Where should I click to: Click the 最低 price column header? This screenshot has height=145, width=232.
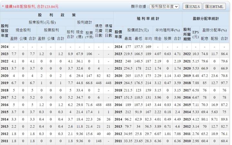coord(138,39)
